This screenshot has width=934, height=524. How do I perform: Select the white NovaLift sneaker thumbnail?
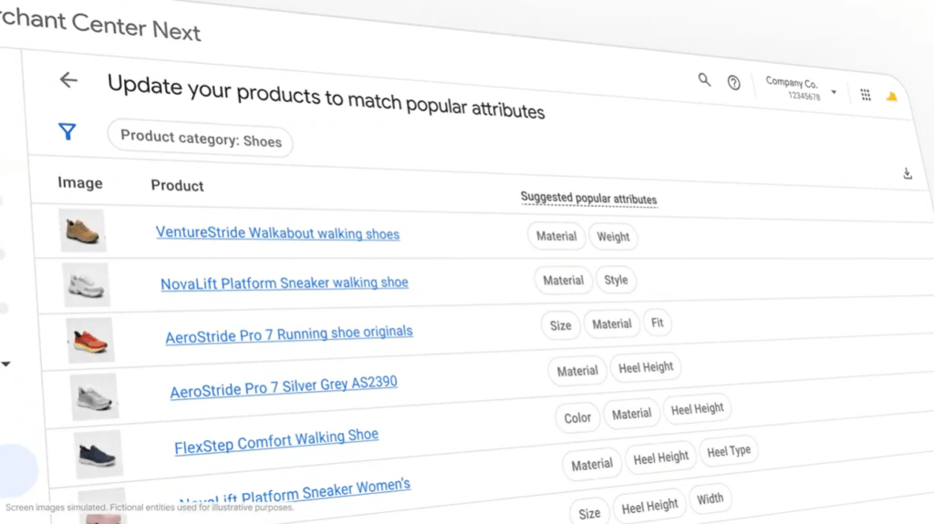tap(87, 284)
